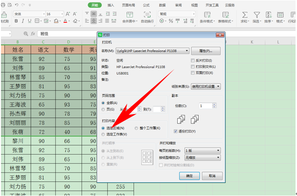The height and width of the screenshot is (196, 297).
Task: Open the paper source dropdown
Action: [218, 86]
